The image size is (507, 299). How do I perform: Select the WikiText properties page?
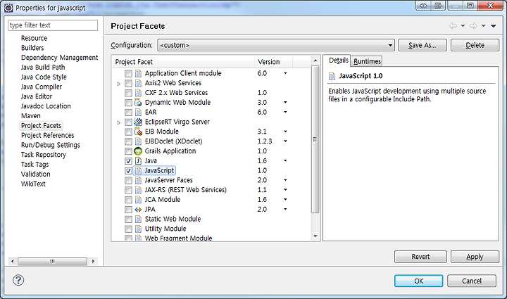pyautogui.click(x=33, y=184)
